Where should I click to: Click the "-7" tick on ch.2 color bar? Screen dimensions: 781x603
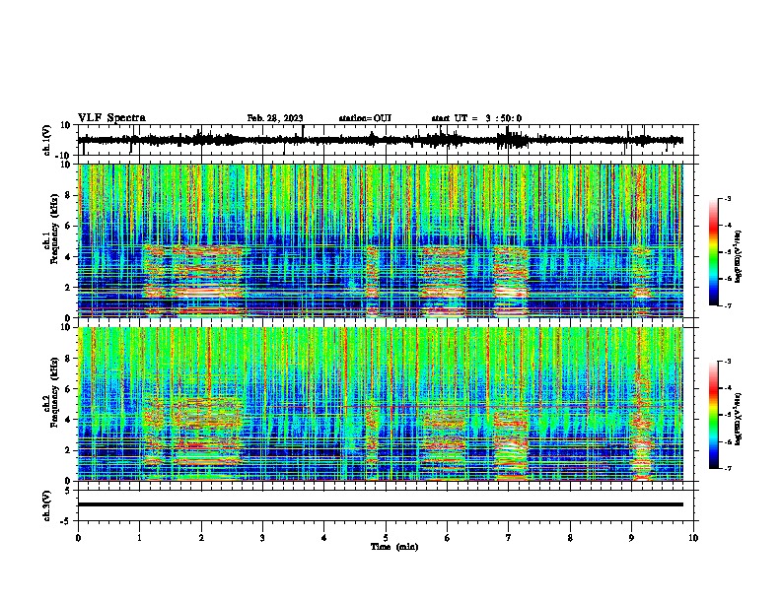coord(728,468)
